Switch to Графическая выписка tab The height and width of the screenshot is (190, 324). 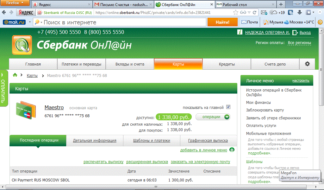click(x=208, y=140)
